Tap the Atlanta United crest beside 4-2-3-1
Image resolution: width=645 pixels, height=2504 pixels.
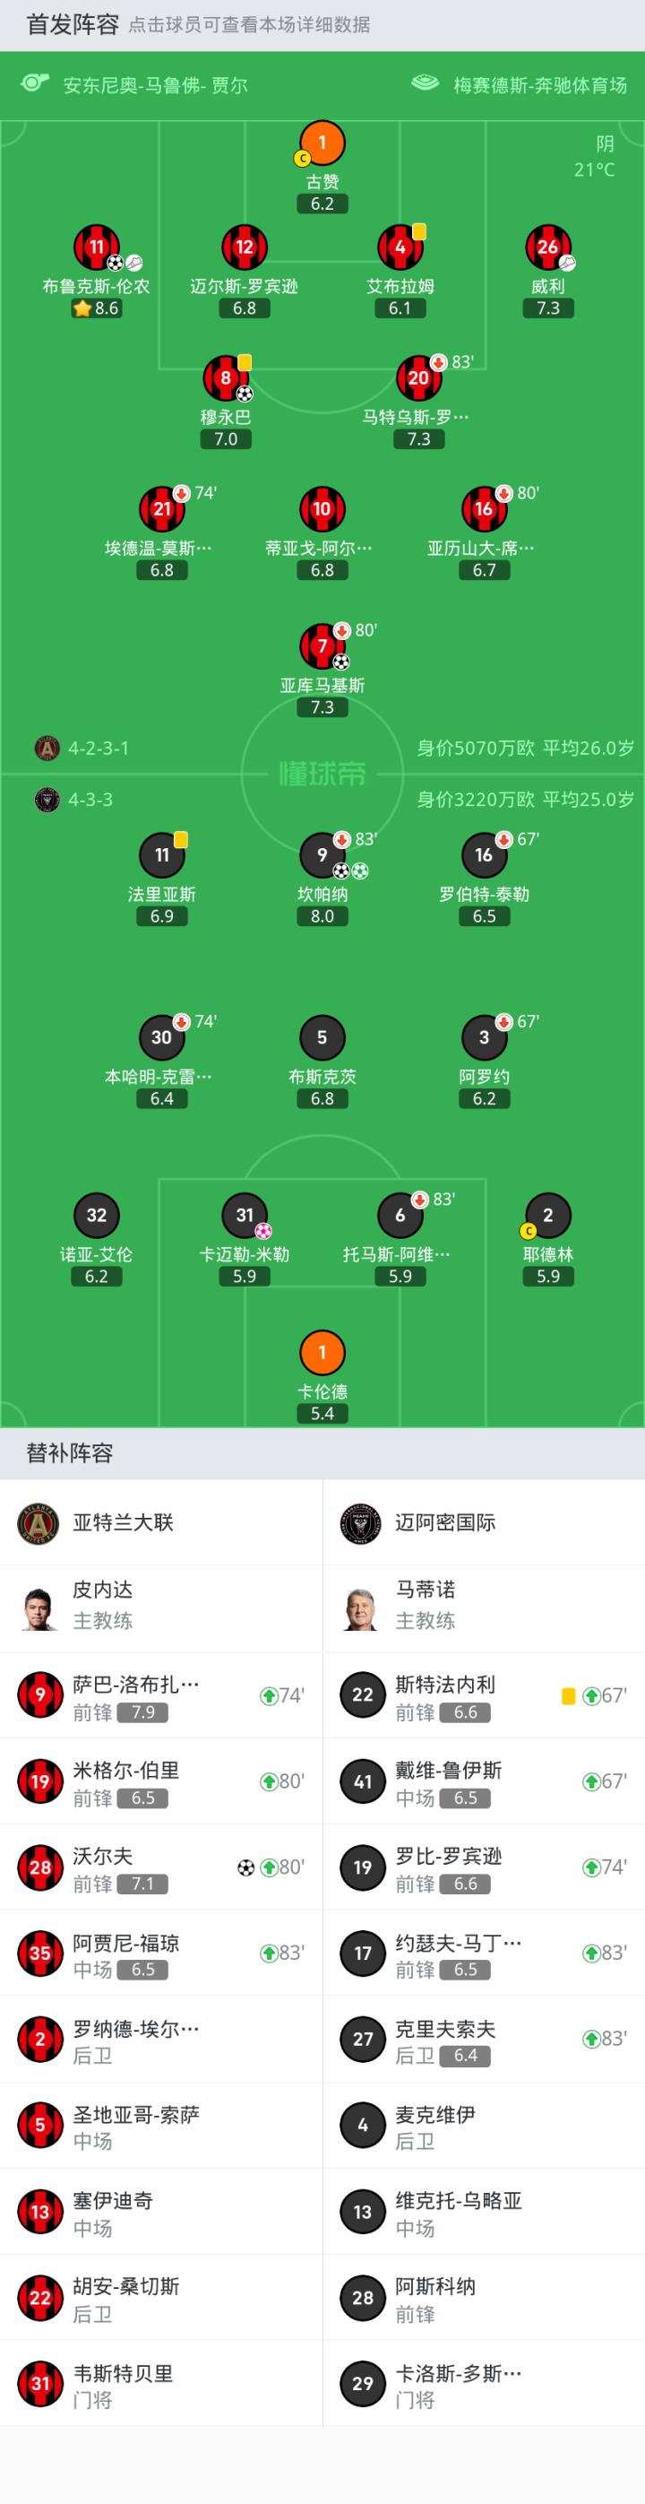click(x=47, y=748)
